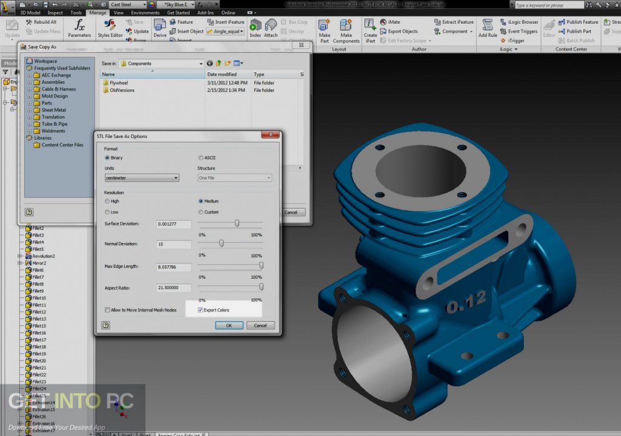Click the Publish Feature tool
Screen dimensions: 621x436
[x=578, y=22]
